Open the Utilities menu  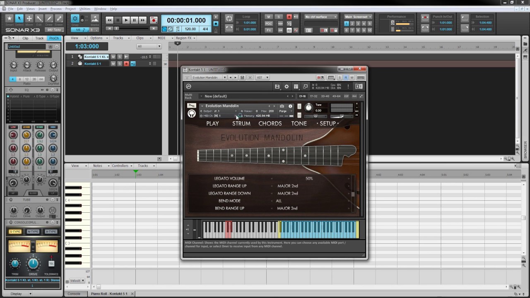[85, 9]
